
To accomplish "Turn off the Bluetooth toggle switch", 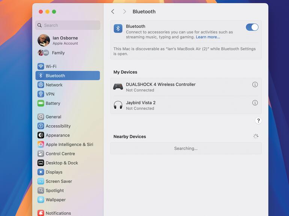I will pos(252,27).
